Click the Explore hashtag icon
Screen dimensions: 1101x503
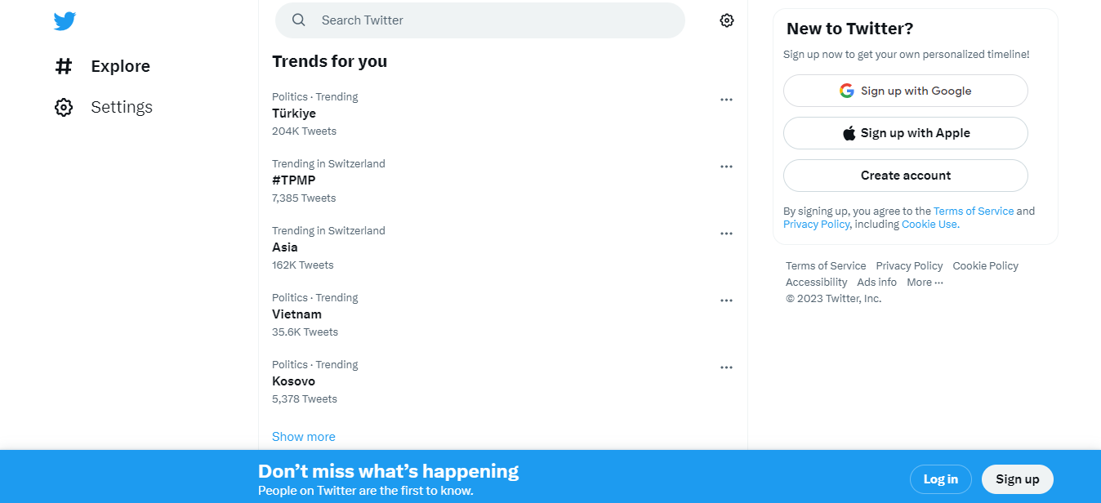point(64,66)
